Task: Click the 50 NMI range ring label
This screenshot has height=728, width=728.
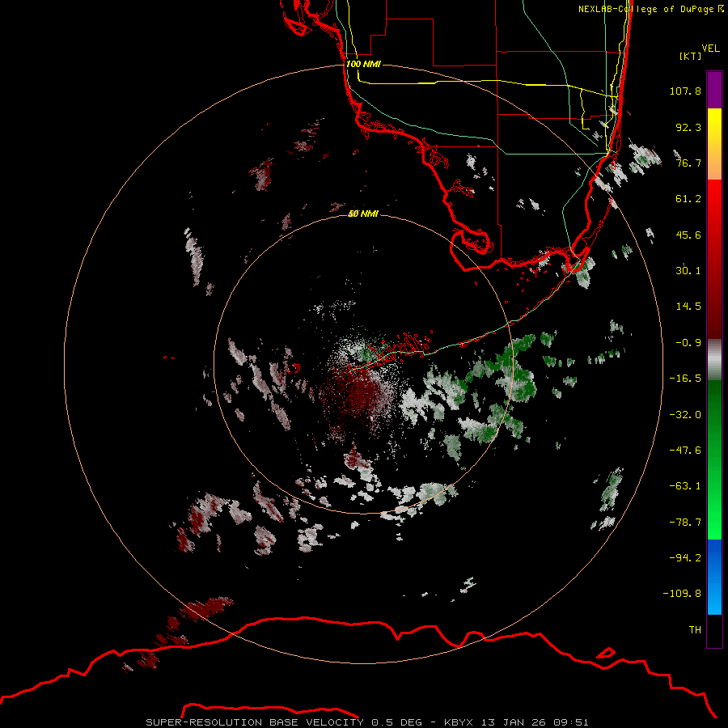Action: coord(363,214)
